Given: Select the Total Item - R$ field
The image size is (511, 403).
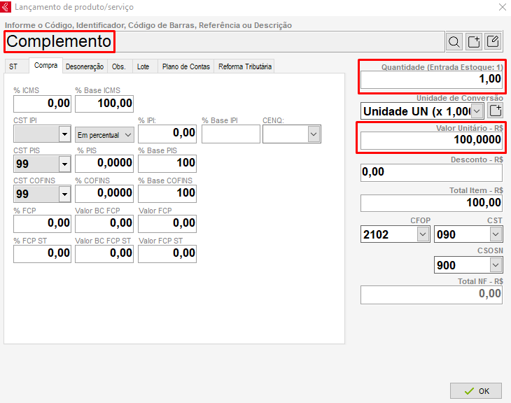Looking at the screenshot, I should [431, 203].
